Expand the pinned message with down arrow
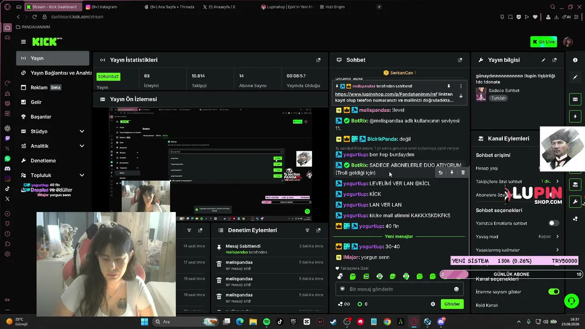The width and height of the screenshot is (585, 329). tap(461, 96)
